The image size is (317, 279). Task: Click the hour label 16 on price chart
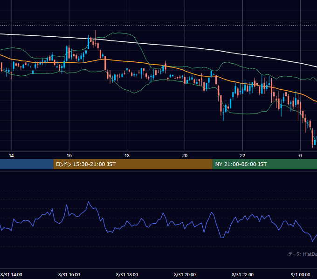[x=69, y=156]
